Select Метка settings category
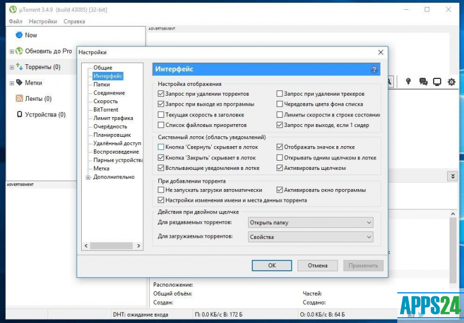464x323 pixels. 101,168
